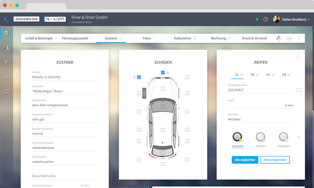Open the comment icon beside Reifendimension
Viewport: 314px width, 188px height.
[x=298, y=91]
